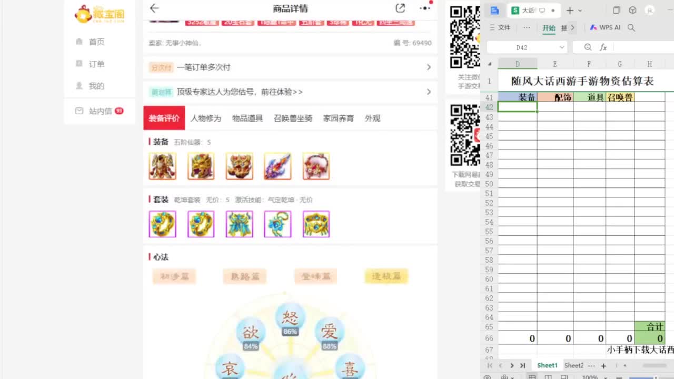This screenshot has width=674, height=379.
Task: Expand the tab list chevron next to plus
Action: [591, 365]
